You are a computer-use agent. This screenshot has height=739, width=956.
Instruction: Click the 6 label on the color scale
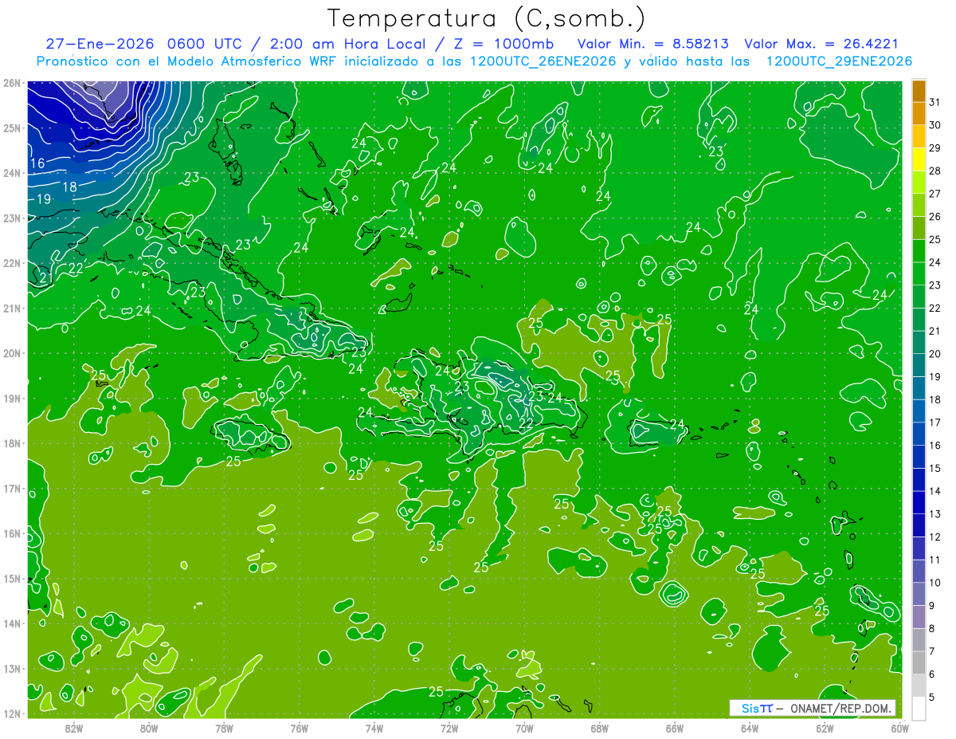pos(933,674)
